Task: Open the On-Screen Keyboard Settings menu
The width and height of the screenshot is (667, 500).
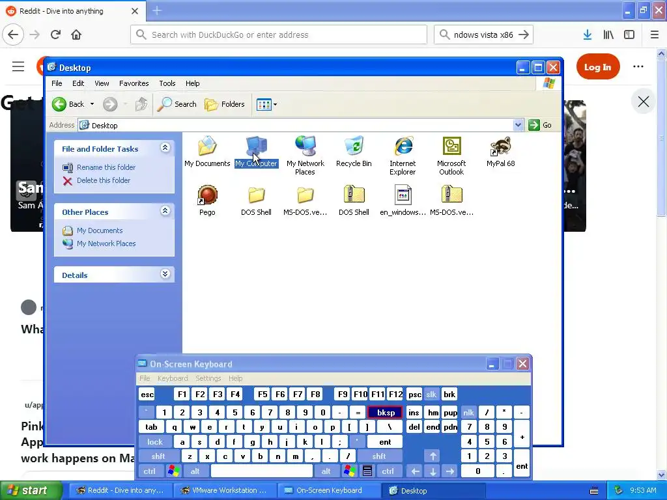Action: (x=208, y=378)
